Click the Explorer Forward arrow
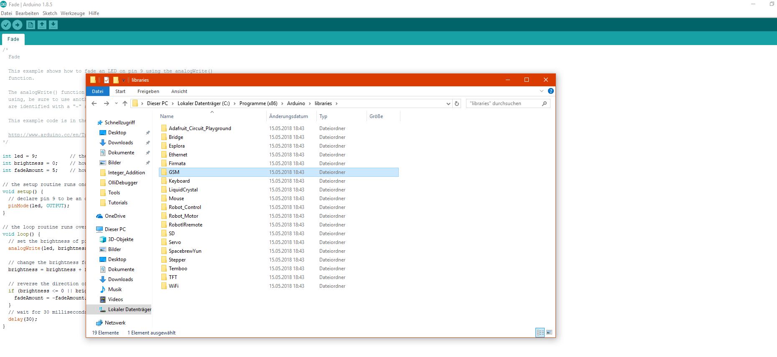 (107, 103)
